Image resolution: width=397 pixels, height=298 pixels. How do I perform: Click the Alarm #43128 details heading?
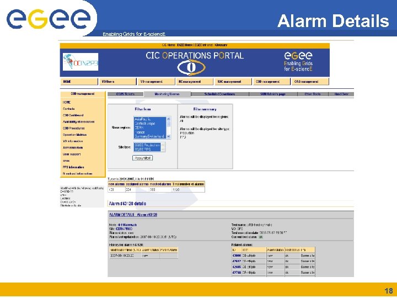[x=127, y=204]
